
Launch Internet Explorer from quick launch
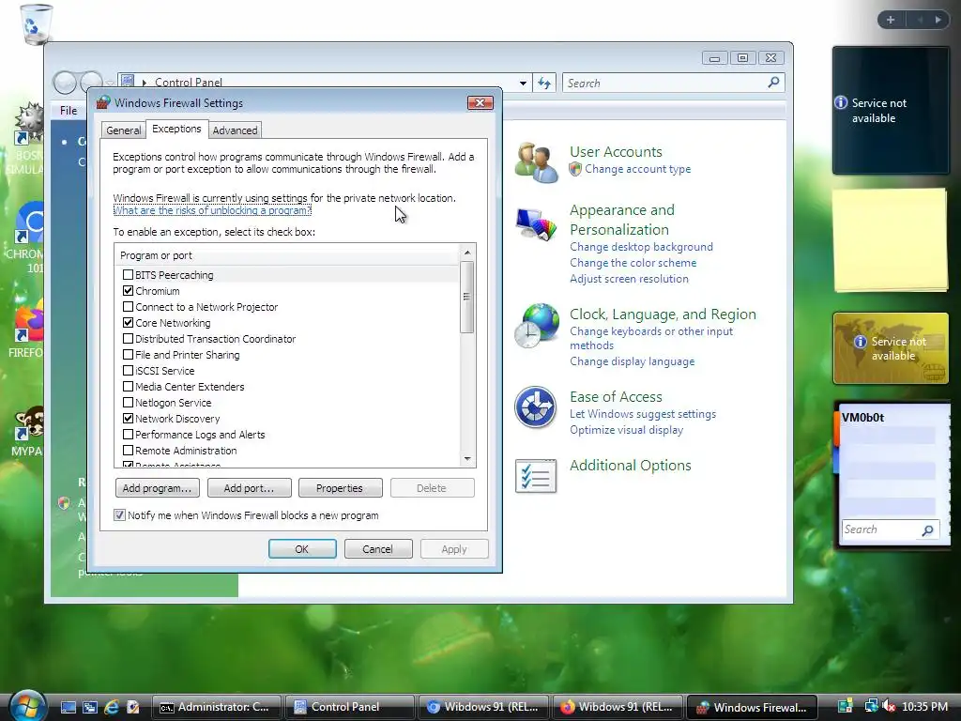click(x=111, y=707)
